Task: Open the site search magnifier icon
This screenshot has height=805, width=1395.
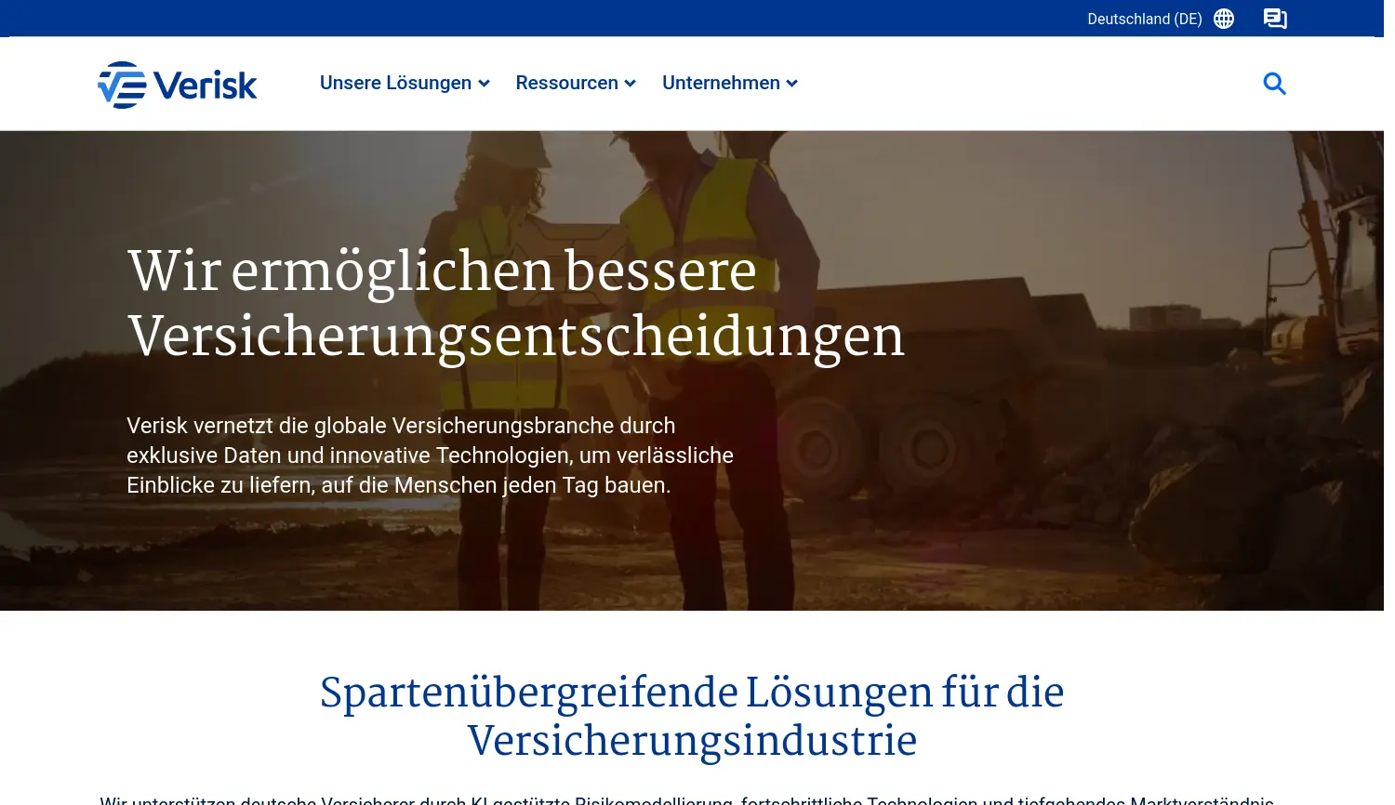Action: [x=1274, y=84]
